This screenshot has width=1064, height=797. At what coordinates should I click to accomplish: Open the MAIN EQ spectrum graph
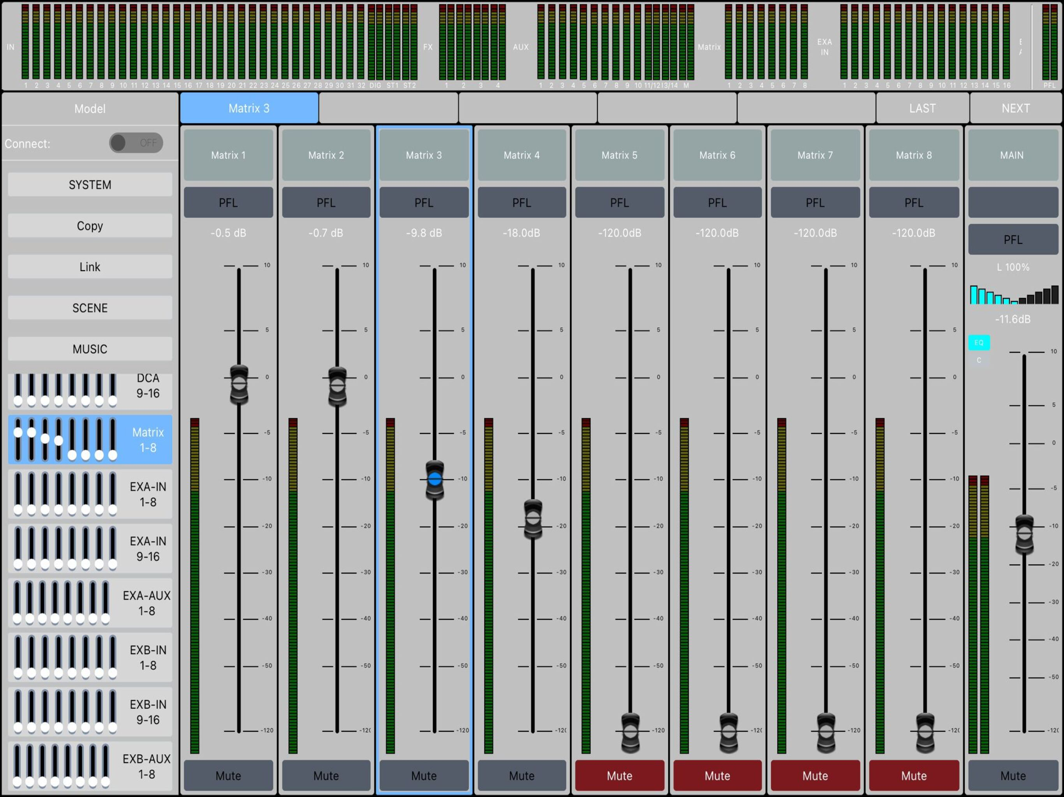pos(1014,295)
